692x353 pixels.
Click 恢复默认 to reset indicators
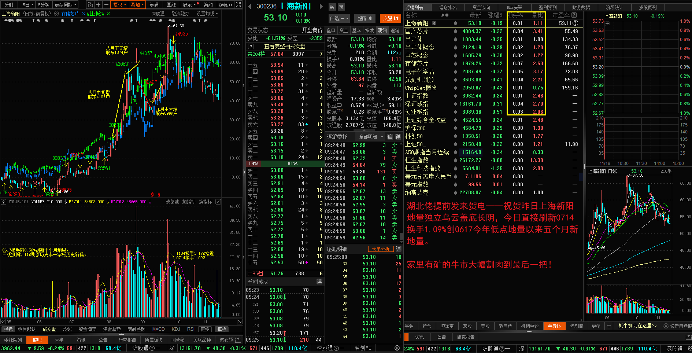[27, 329]
